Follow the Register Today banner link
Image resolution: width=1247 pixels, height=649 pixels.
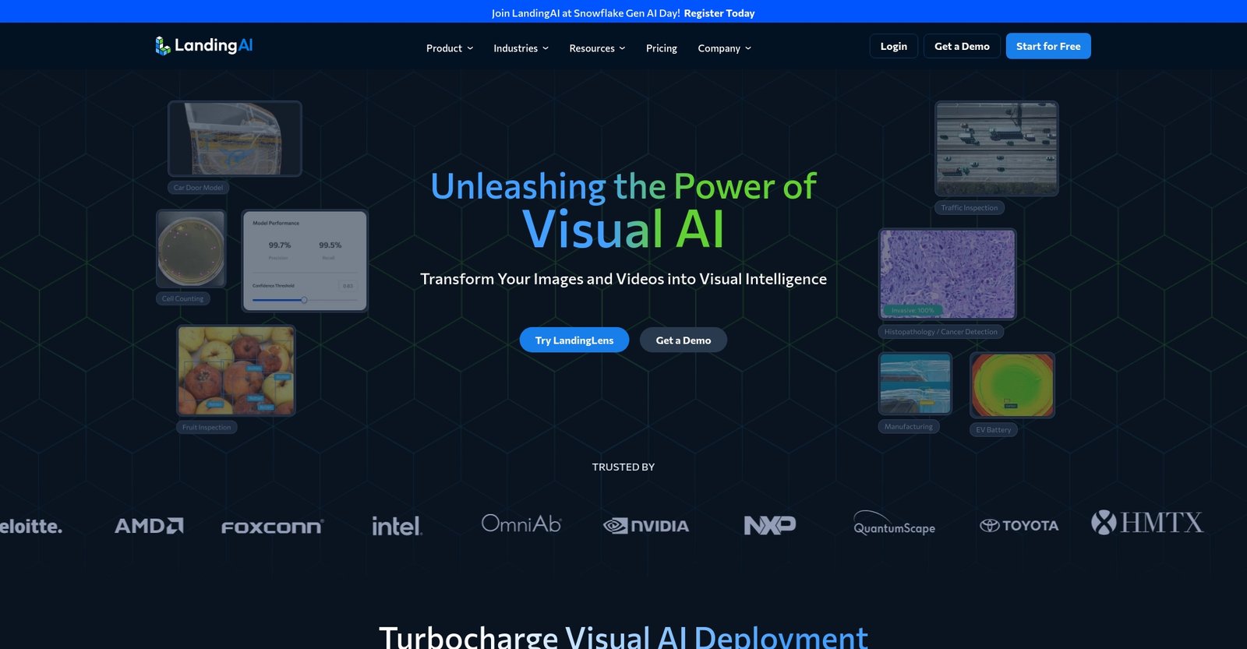[x=719, y=12]
